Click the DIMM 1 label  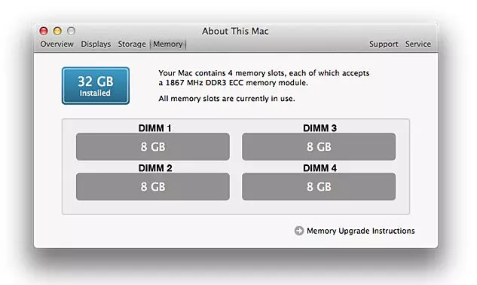154,128
